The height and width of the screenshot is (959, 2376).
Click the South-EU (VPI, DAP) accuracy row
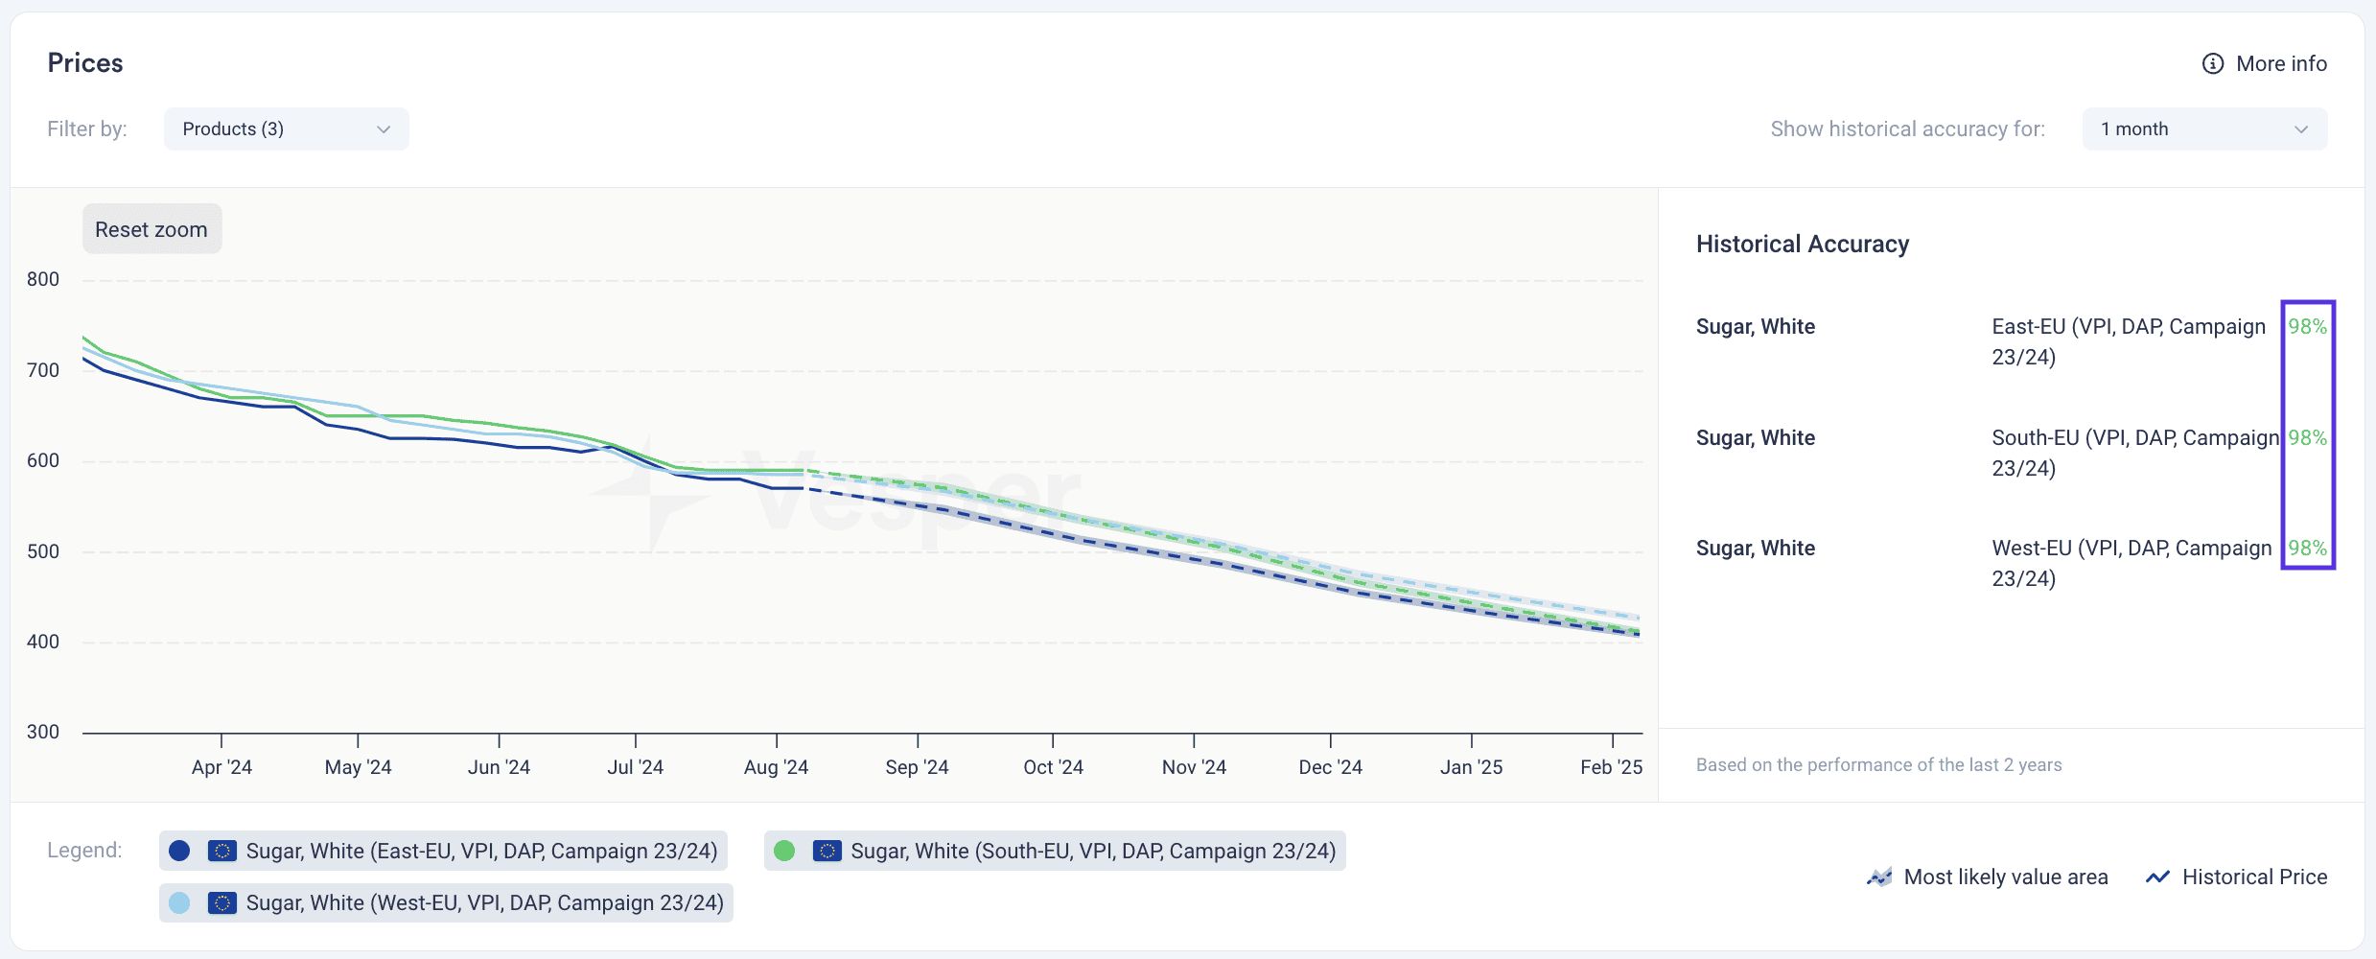2012,453
